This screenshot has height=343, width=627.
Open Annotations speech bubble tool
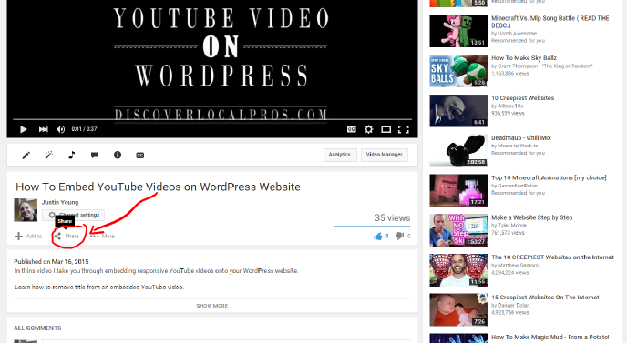tap(95, 156)
